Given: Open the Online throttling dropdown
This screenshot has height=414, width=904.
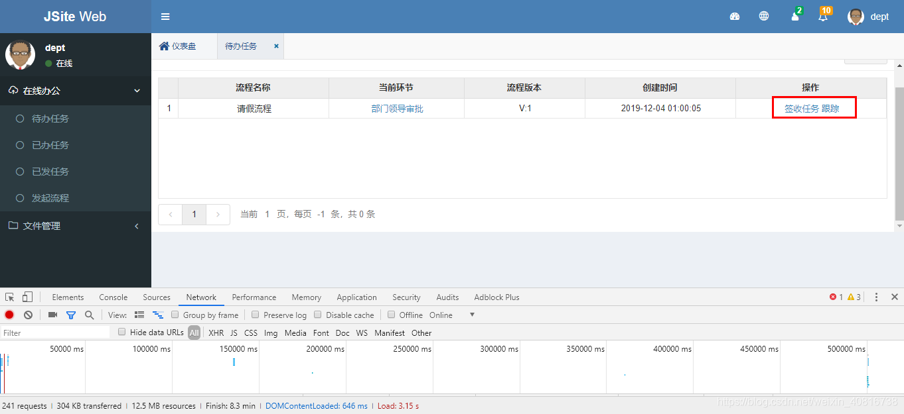Looking at the screenshot, I should (452, 315).
